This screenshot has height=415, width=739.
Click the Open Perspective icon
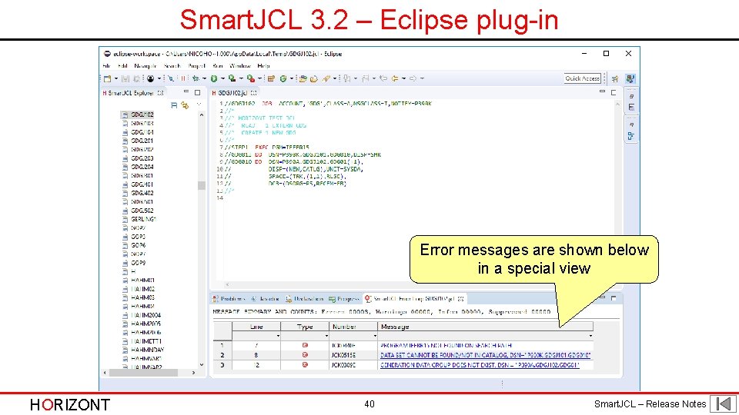615,78
